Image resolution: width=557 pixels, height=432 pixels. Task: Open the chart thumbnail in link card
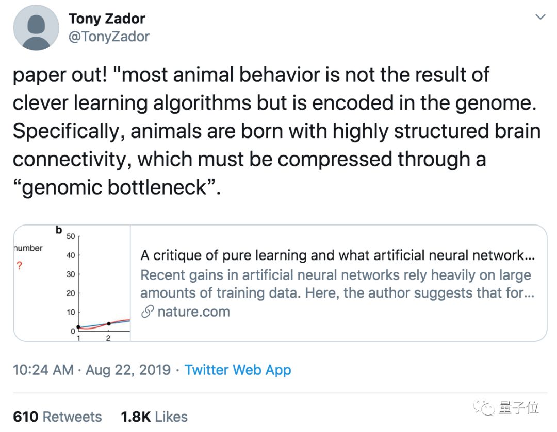coord(72,283)
